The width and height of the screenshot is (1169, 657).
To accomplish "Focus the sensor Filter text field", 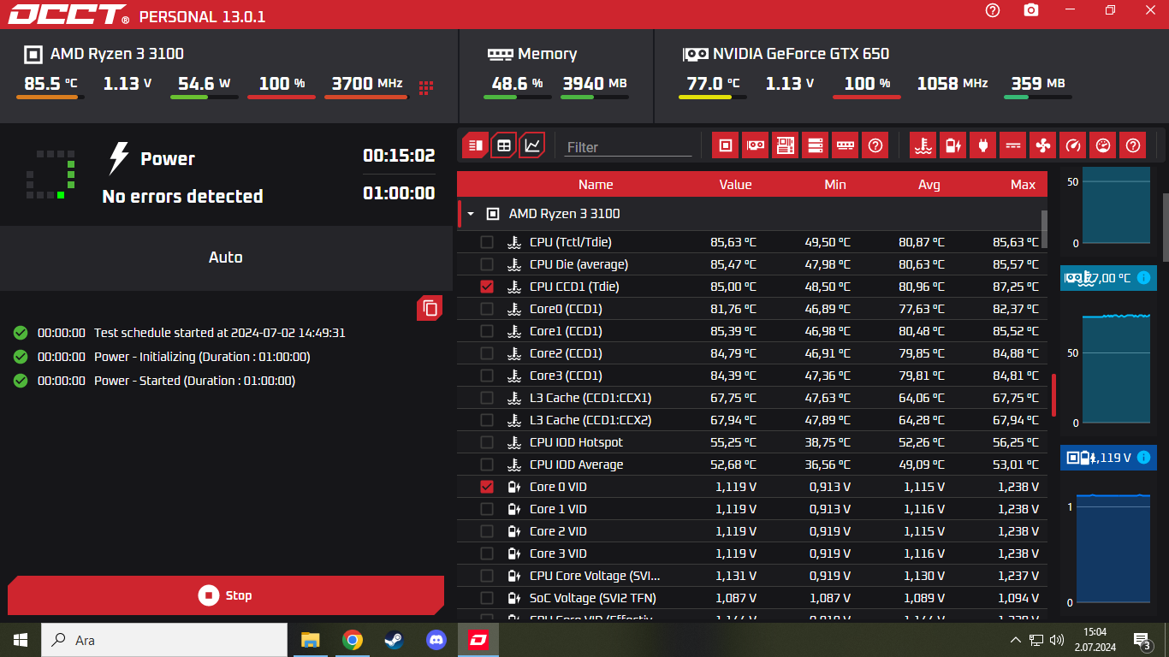I will [x=628, y=147].
